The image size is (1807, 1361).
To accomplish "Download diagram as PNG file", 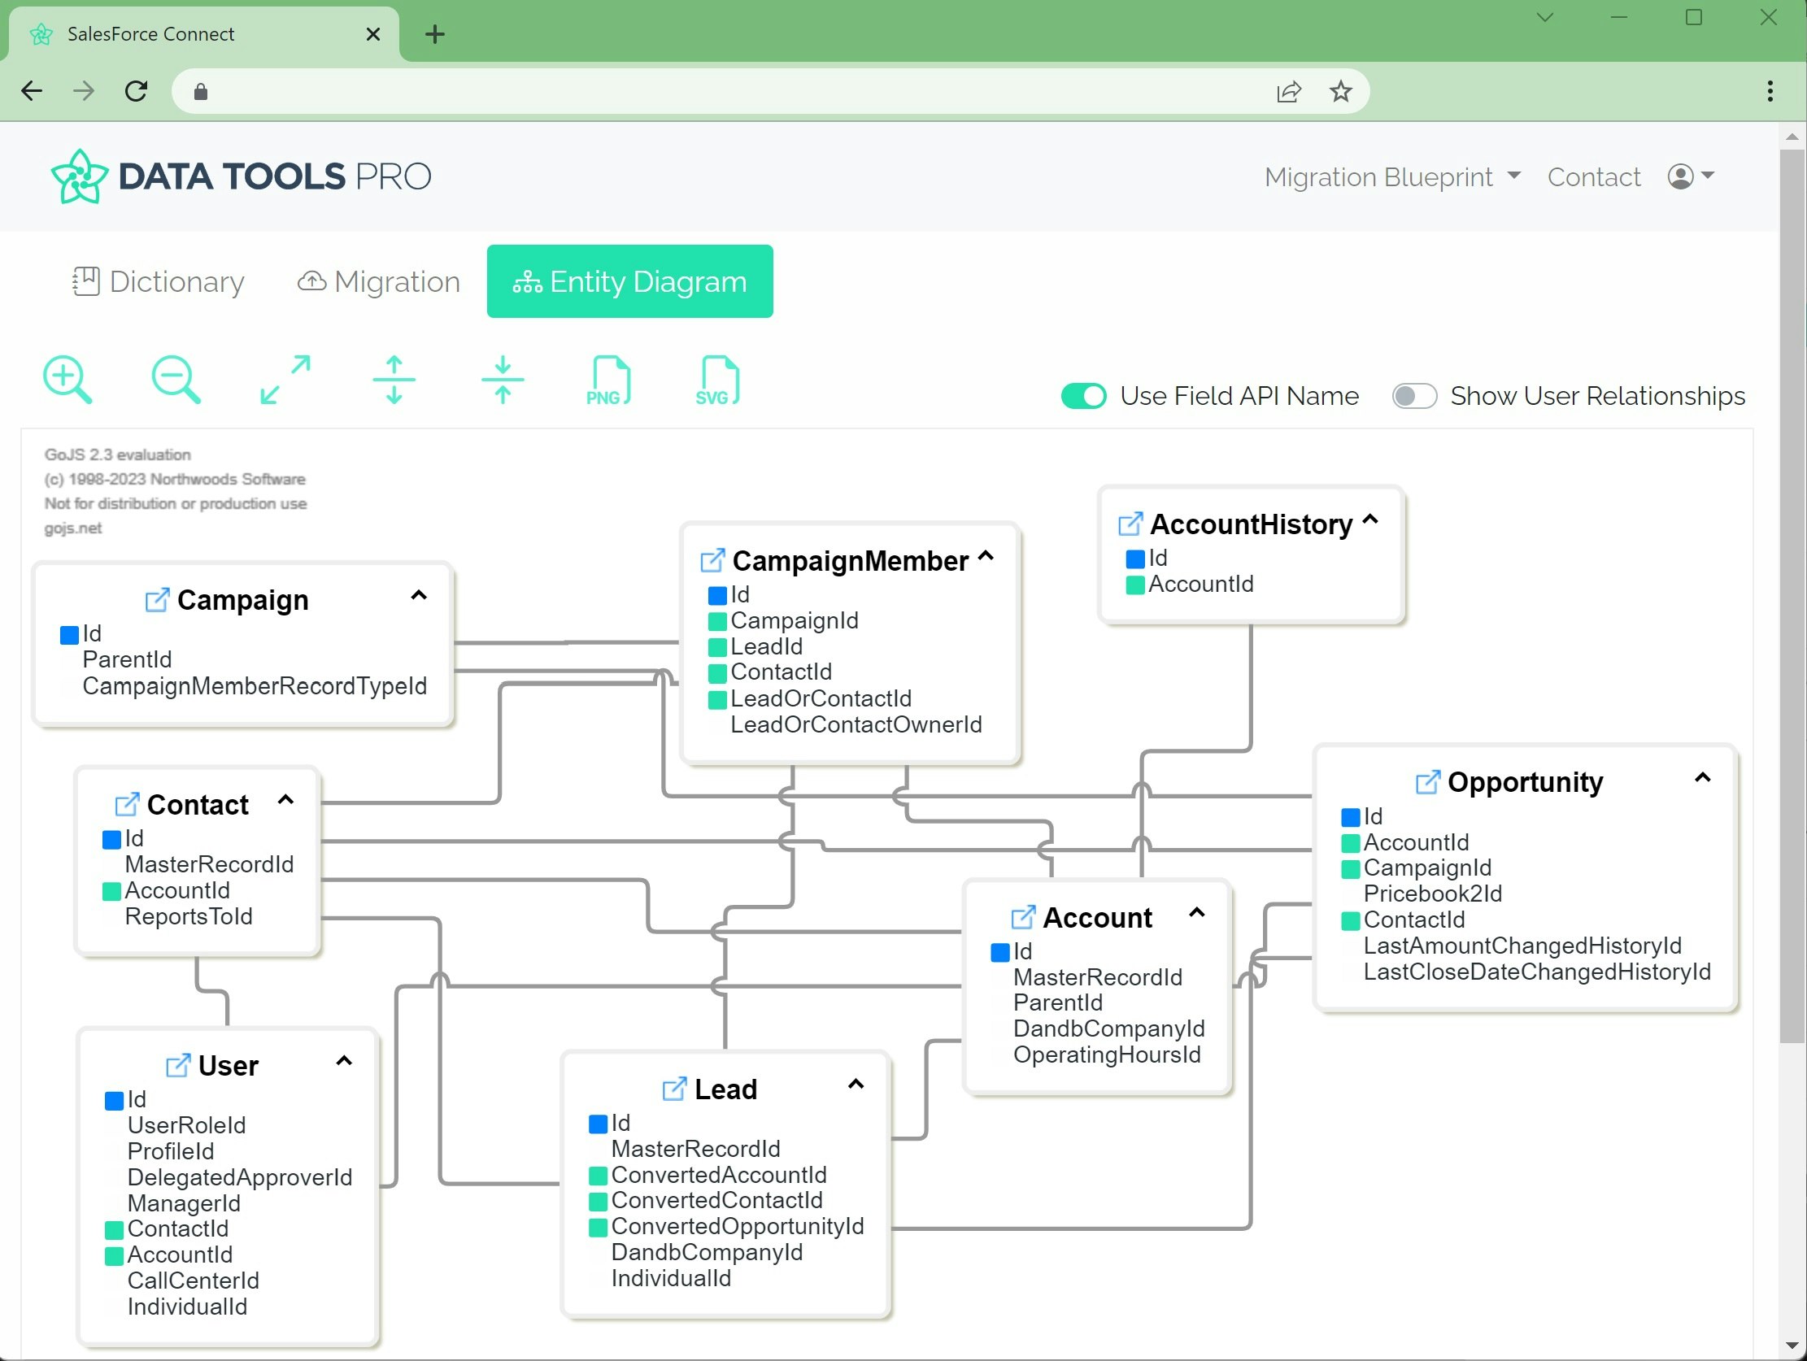I will 607,380.
